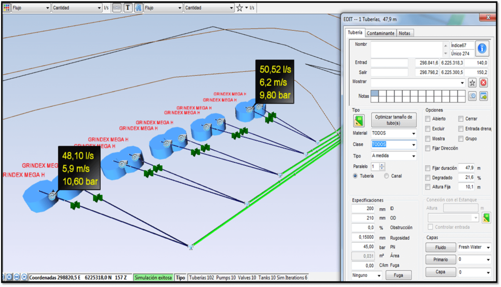Select the Canal radio button
The width and height of the screenshot is (501, 287).
pos(387,176)
